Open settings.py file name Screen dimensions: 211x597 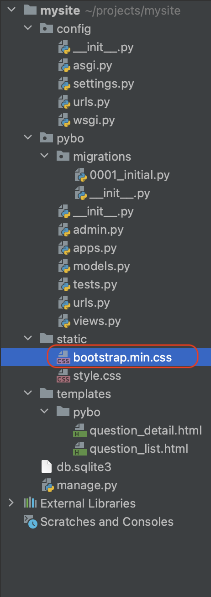tap(104, 84)
